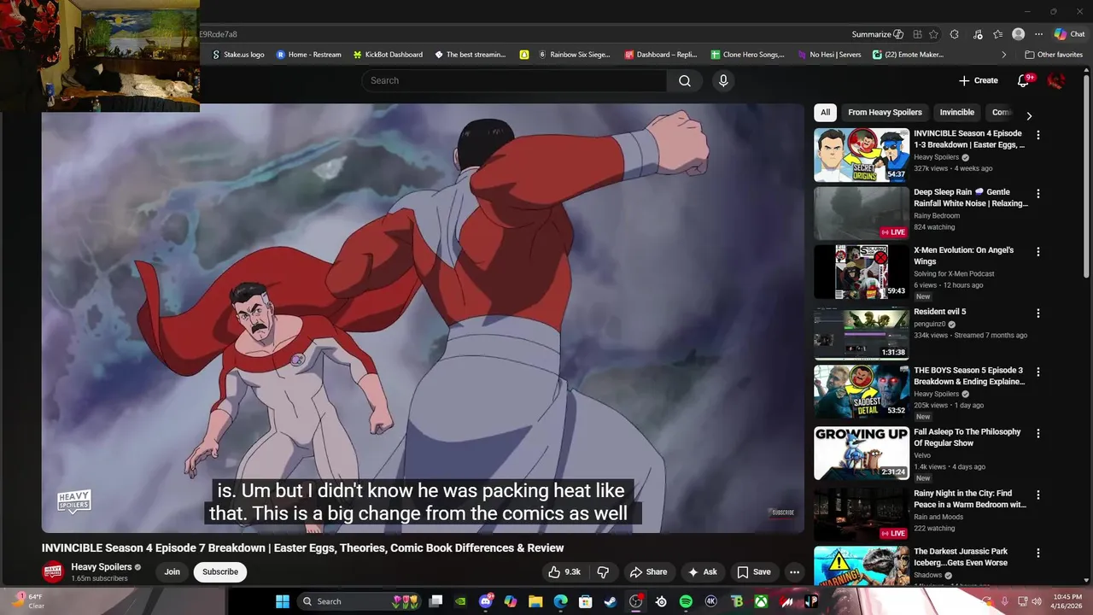Open split screen icon in address bar
This screenshot has height=615, width=1093.
click(917, 34)
